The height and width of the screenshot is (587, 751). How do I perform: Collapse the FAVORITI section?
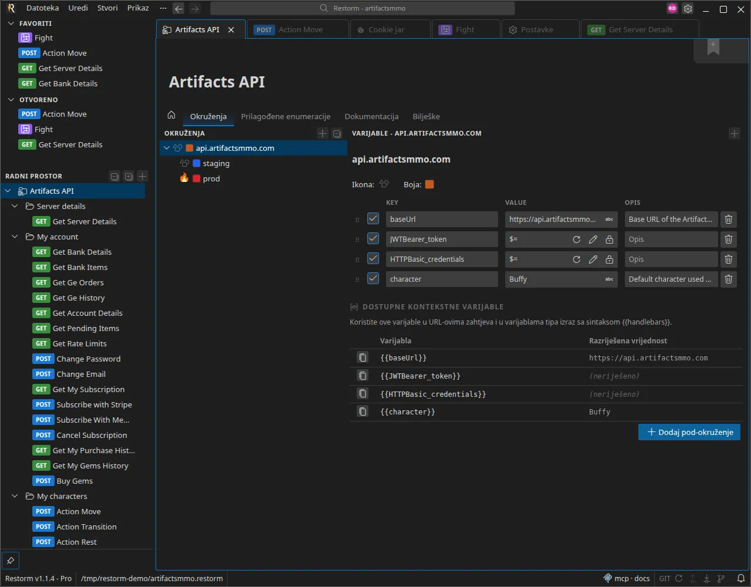click(x=11, y=23)
